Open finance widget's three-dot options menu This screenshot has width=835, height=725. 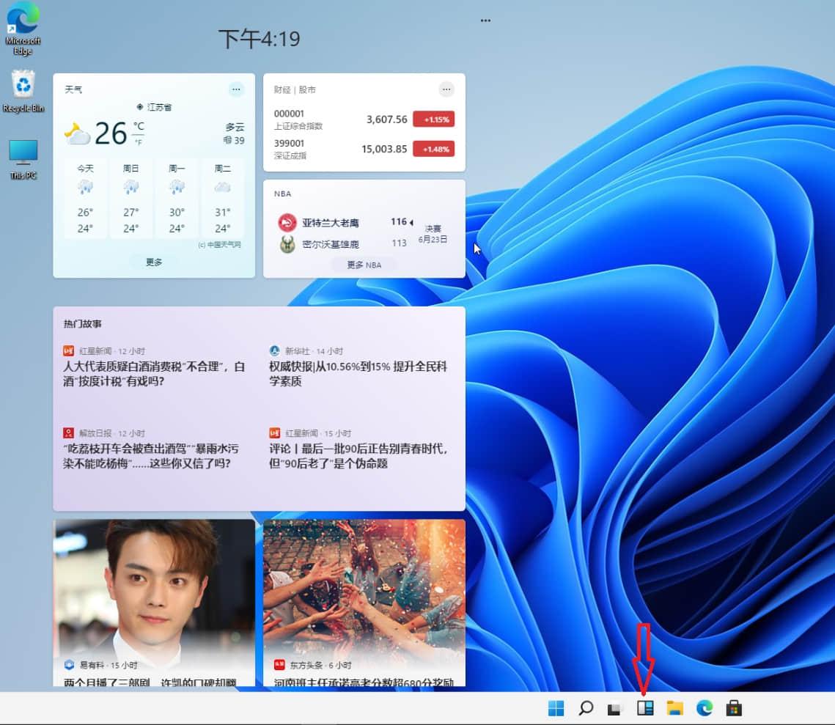tap(446, 89)
